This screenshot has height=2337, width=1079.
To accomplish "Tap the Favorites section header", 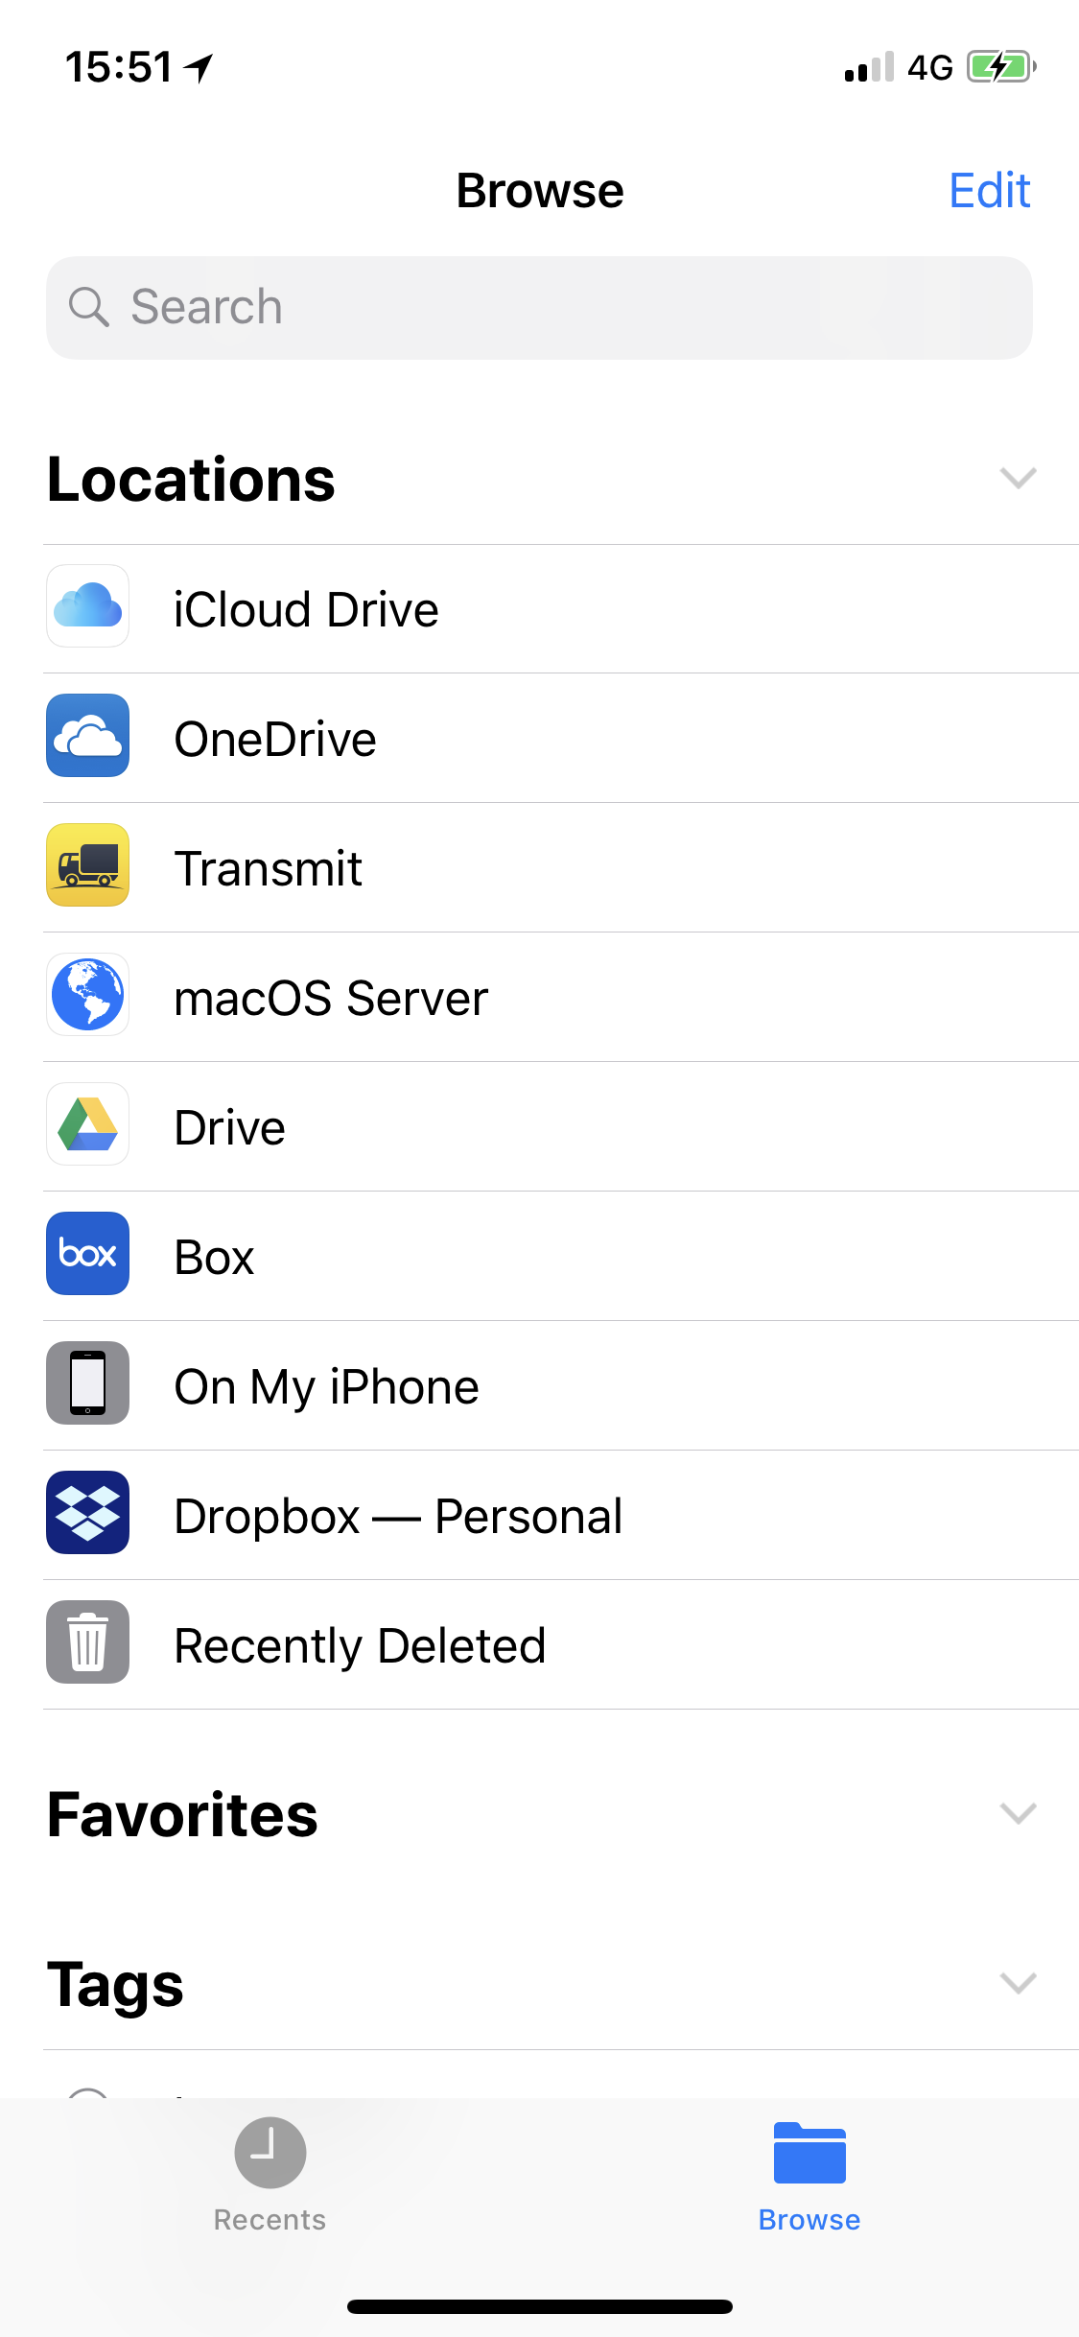I will tap(182, 1815).
